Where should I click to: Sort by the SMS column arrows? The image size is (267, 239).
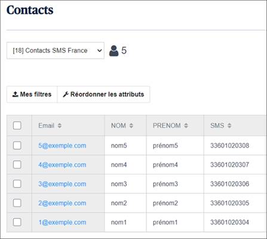229,125
